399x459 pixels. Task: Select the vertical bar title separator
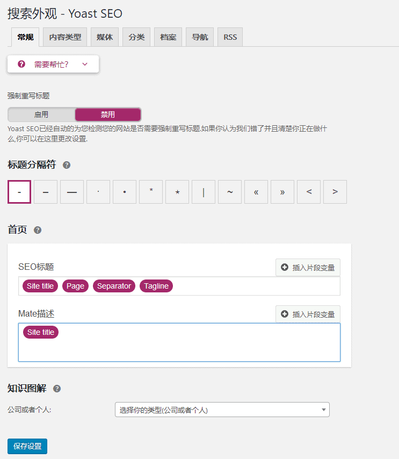tap(204, 192)
